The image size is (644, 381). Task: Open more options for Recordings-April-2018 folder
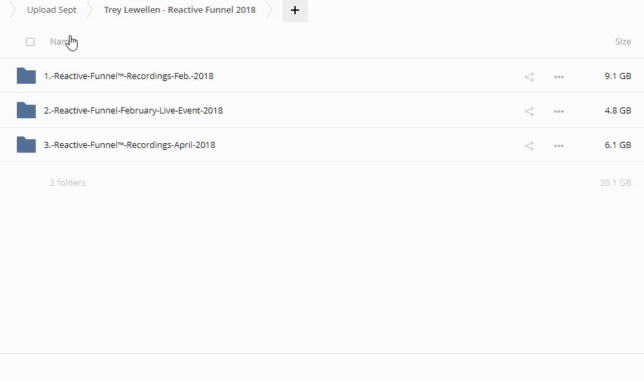(x=559, y=146)
